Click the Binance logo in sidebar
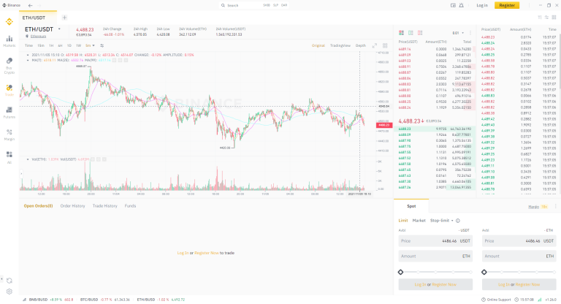The width and height of the screenshot is (561, 304). click(x=9, y=22)
